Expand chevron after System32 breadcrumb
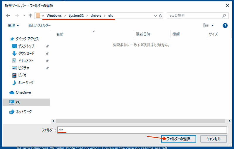The height and width of the screenshot is (149, 234). point(87,16)
